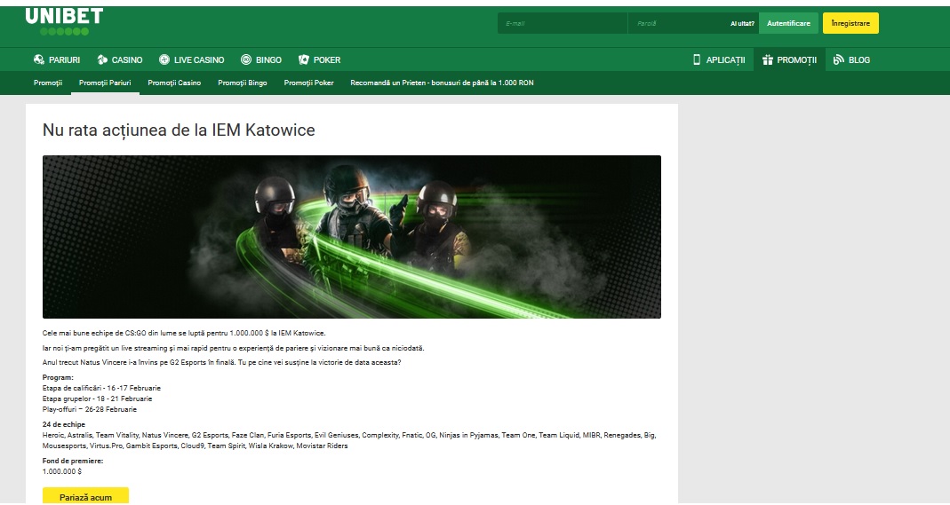Select the Promoții Casino tab

[174, 83]
